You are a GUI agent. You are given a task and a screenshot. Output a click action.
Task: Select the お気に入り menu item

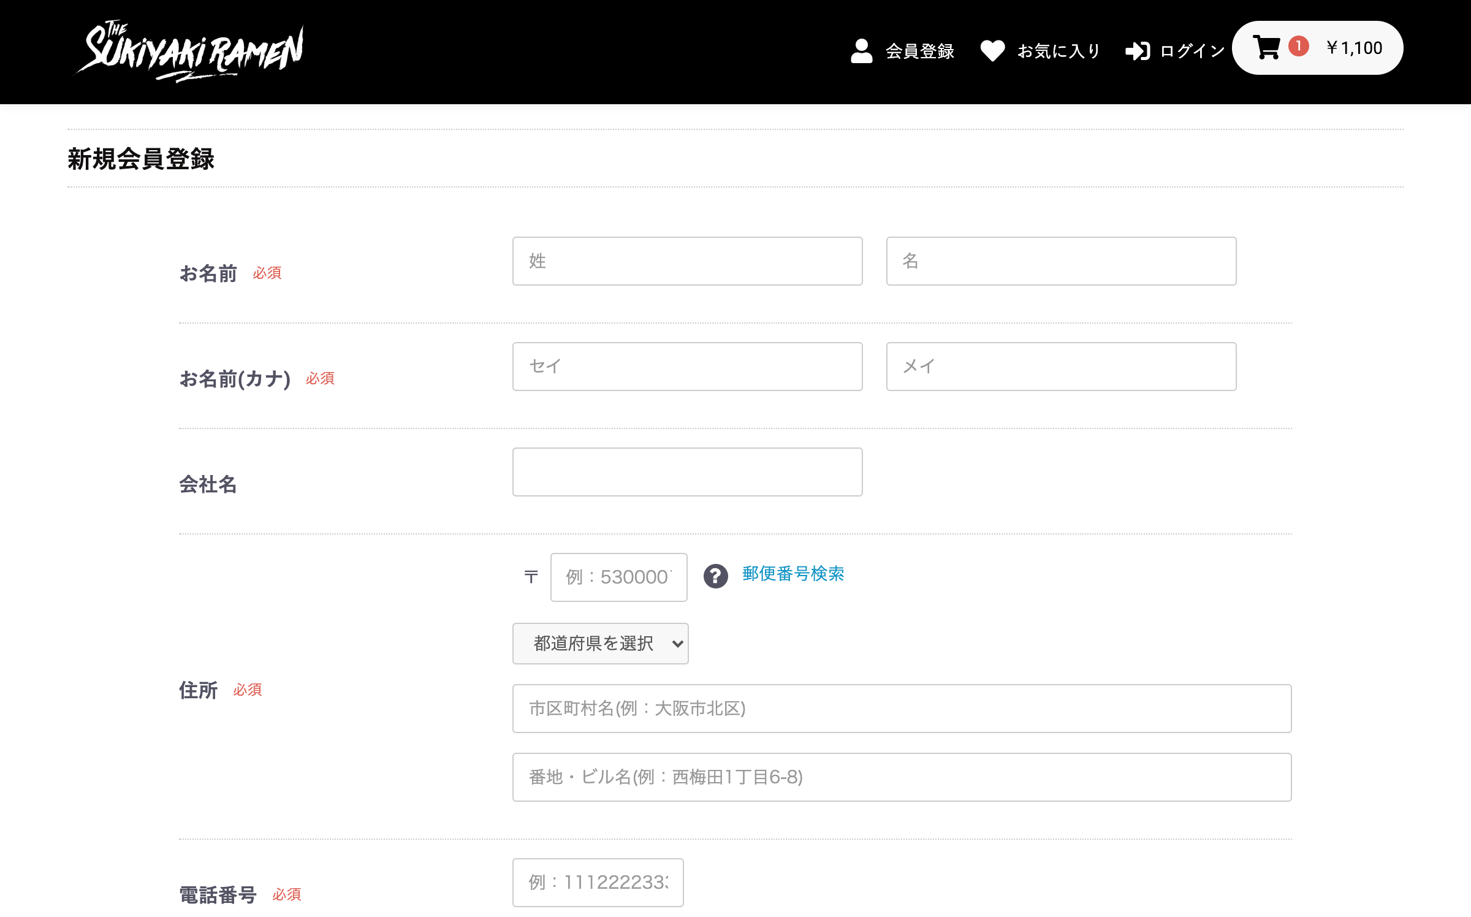click(x=1058, y=52)
